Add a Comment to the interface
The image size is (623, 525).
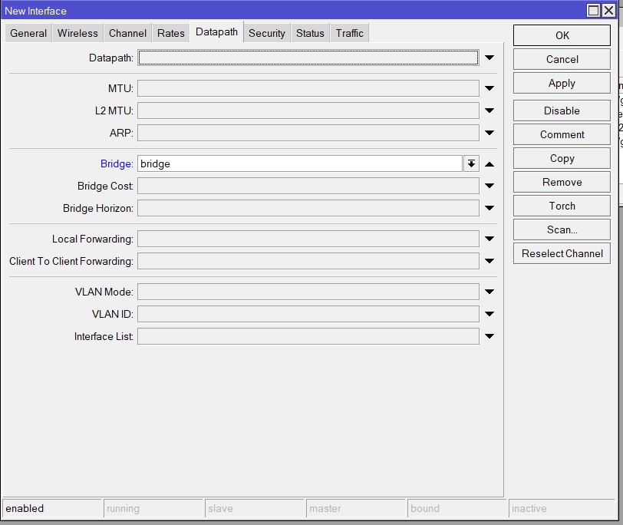[x=562, y=134]
